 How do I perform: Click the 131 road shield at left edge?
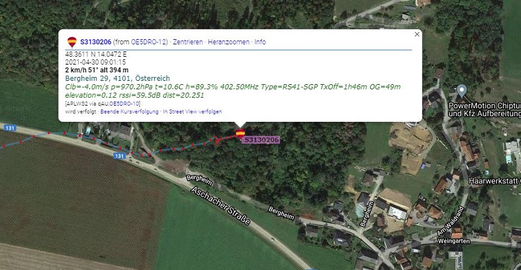coord(9,127)
